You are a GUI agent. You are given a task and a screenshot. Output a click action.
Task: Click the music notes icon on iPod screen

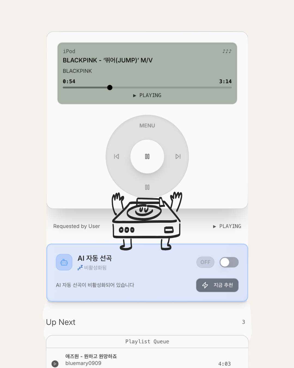pos(227,51)
